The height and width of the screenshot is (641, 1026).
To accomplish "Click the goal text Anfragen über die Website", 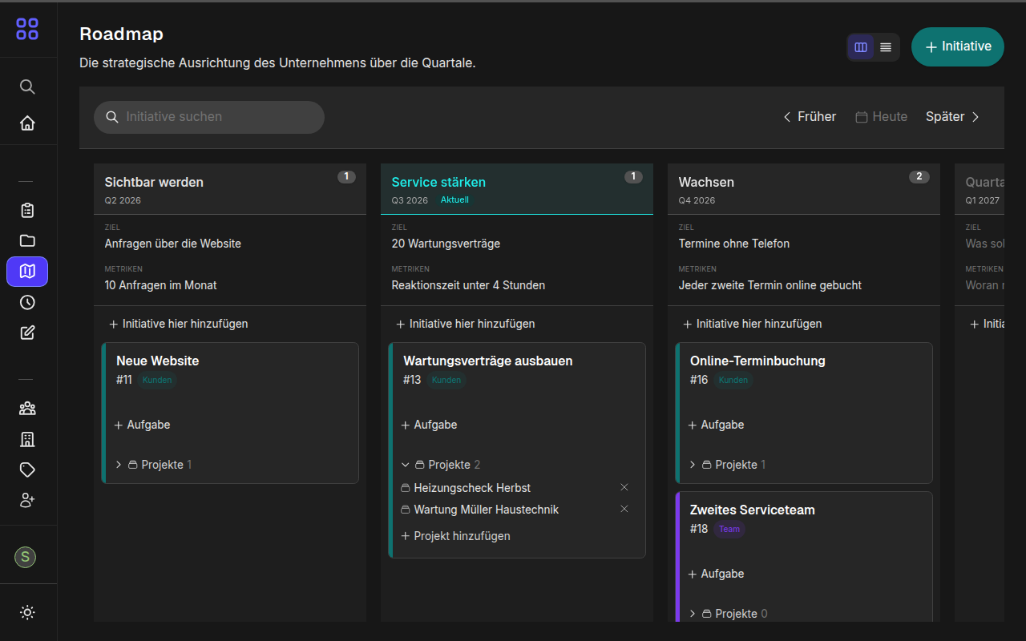I will (173, 244).
